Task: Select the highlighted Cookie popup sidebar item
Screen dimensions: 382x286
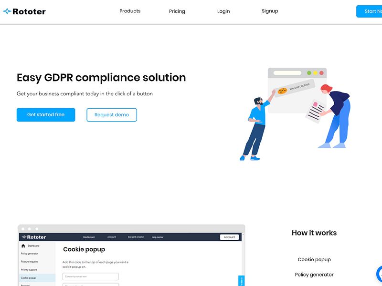Action: [37, 278]
